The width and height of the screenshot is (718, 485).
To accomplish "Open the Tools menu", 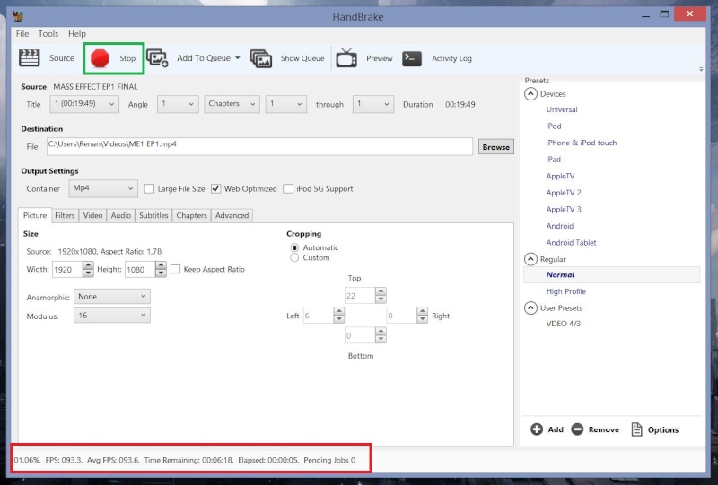I will (48, 34).
